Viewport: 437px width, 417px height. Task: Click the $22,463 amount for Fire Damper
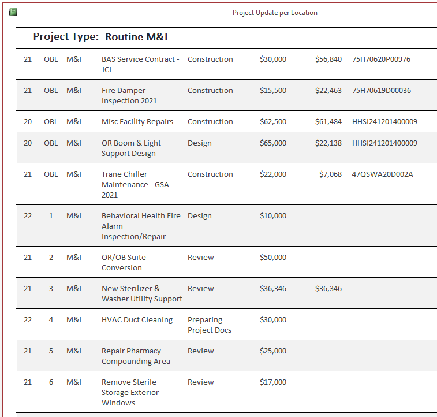point(328,91)
